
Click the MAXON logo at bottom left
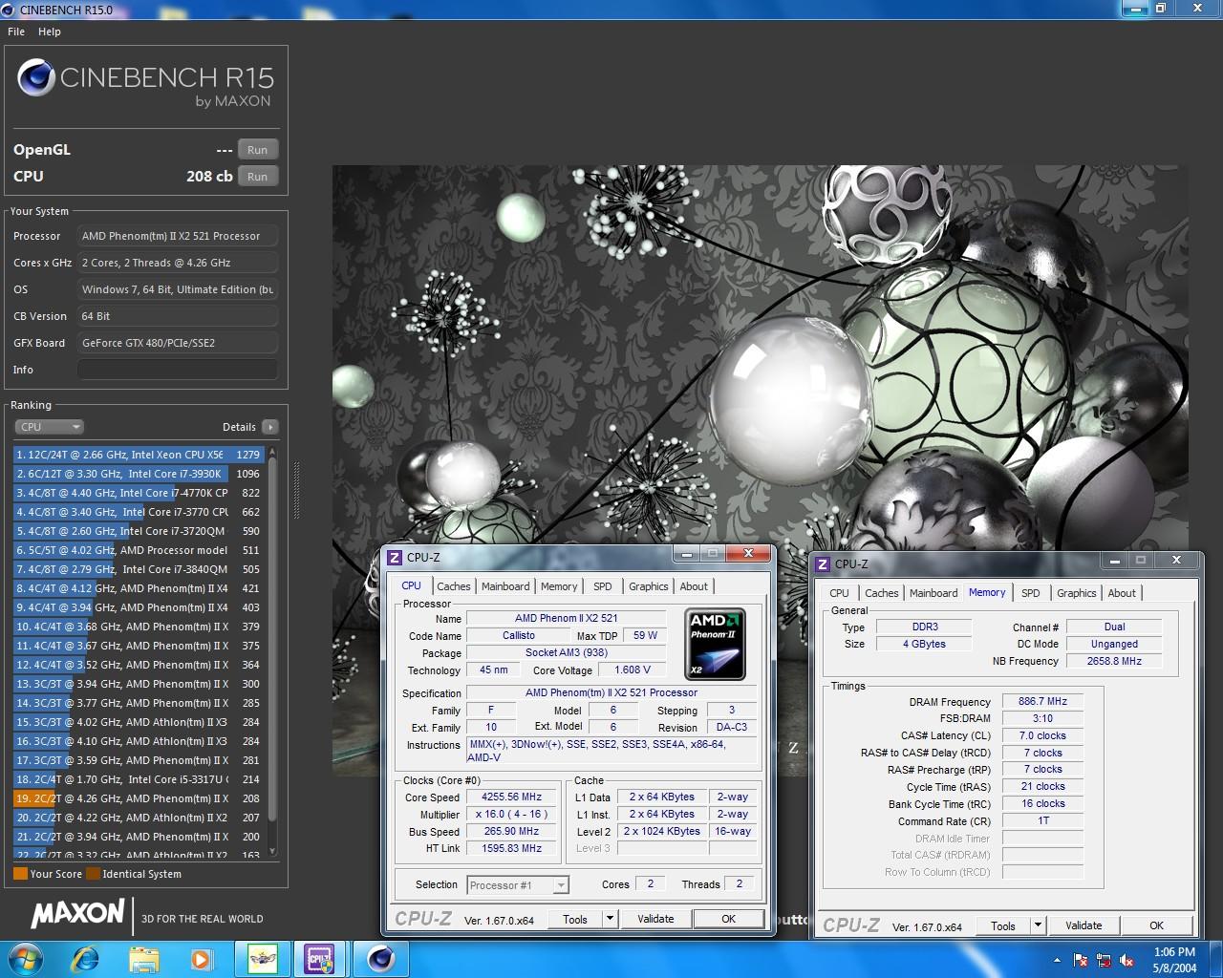[x=77, y=914]
